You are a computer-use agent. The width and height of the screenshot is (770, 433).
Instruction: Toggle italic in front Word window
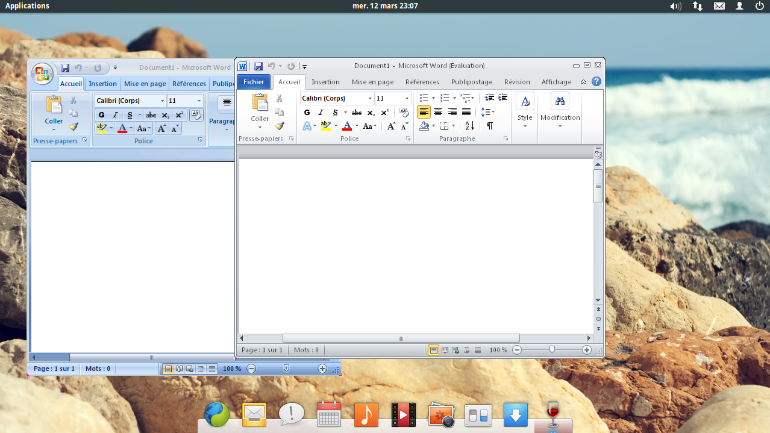coord(321,113)
